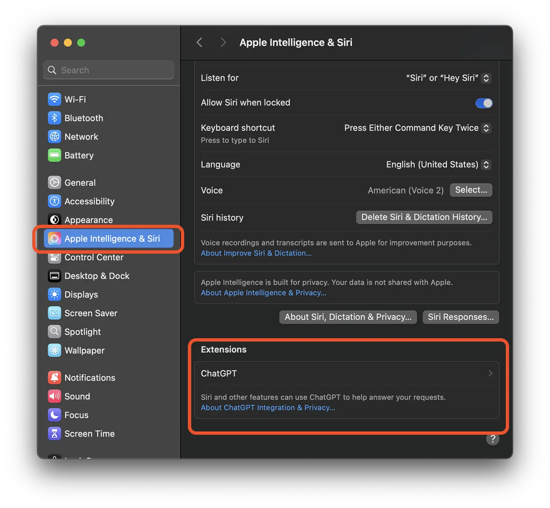Viewport: 550px width, 508px height.
Task: Click the Screen Time hourglass icon
Action: [55, 434]
